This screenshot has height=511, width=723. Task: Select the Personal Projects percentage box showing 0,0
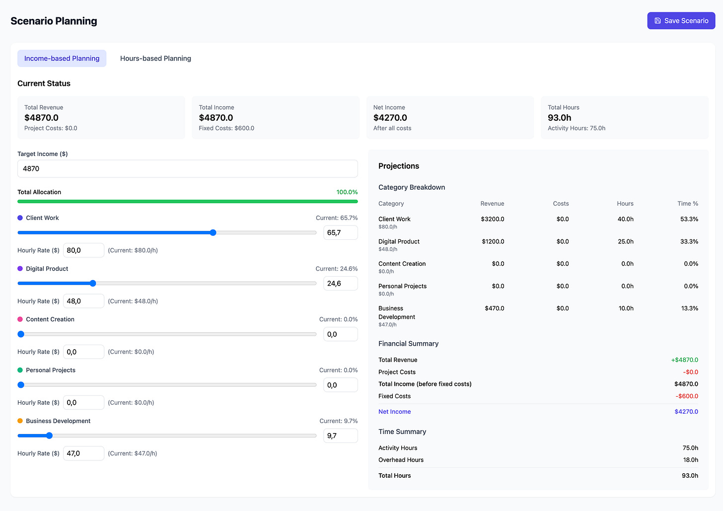(340, 385)
